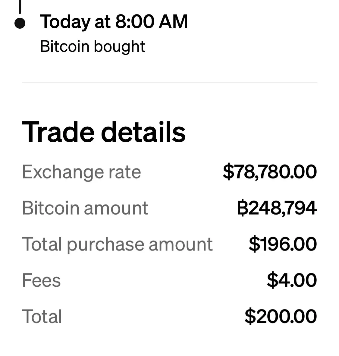Tap the 248,794 bitcoin amount number

point(282,208)
